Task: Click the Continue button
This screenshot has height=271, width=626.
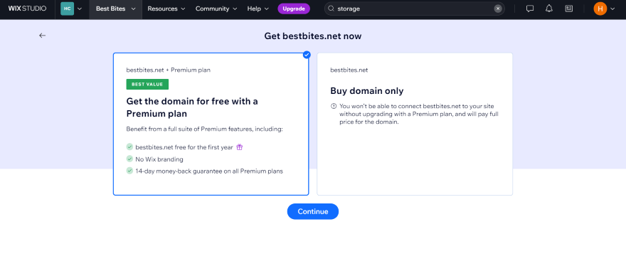Action: click(x=313, y=211)
